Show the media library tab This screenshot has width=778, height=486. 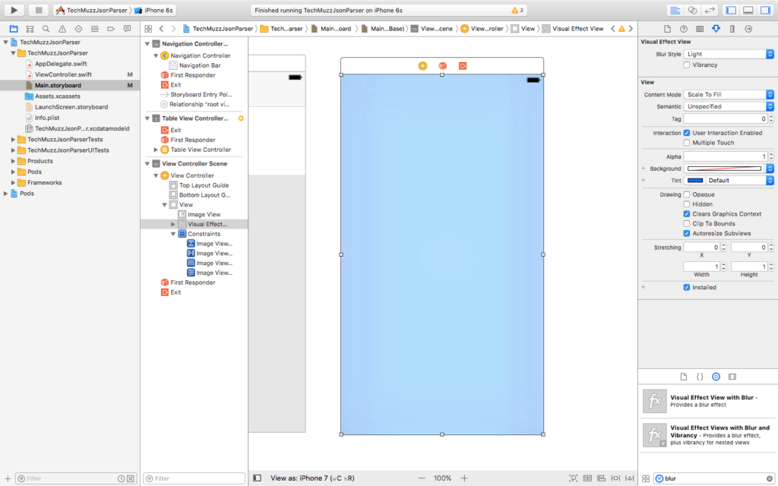732,377
